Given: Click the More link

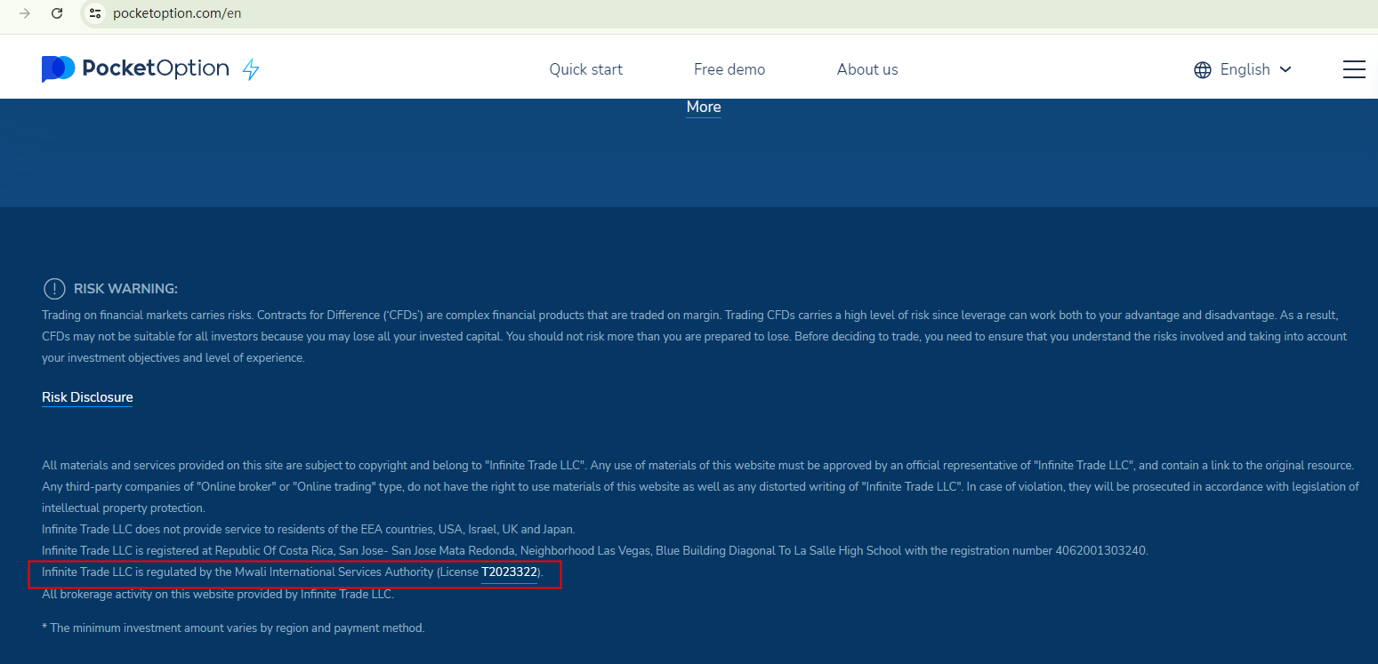Looking at the screenshot, I should pos(703,107).
